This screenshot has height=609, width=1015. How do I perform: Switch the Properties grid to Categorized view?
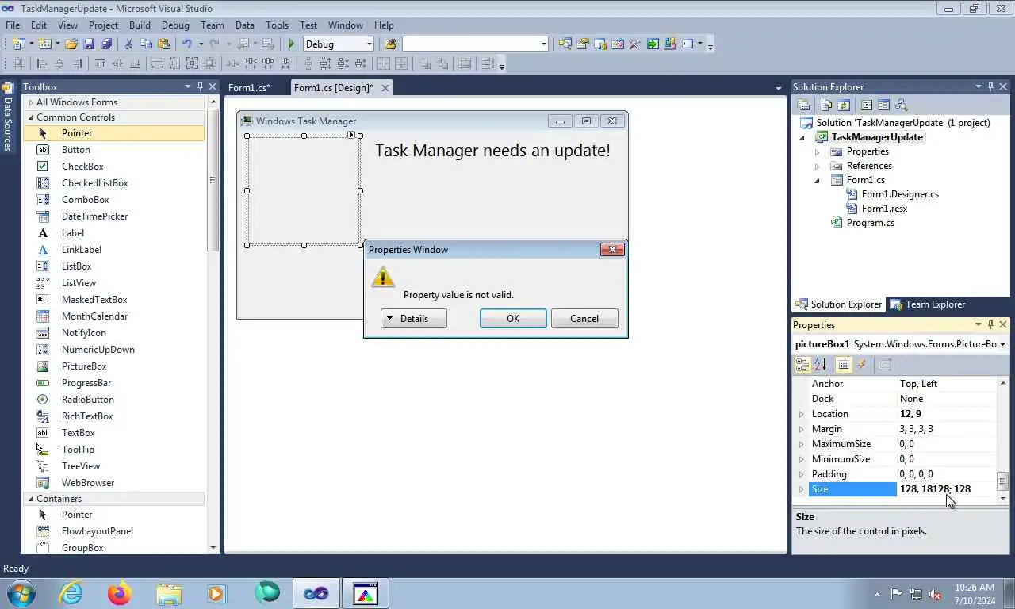(x=802, y=365)
